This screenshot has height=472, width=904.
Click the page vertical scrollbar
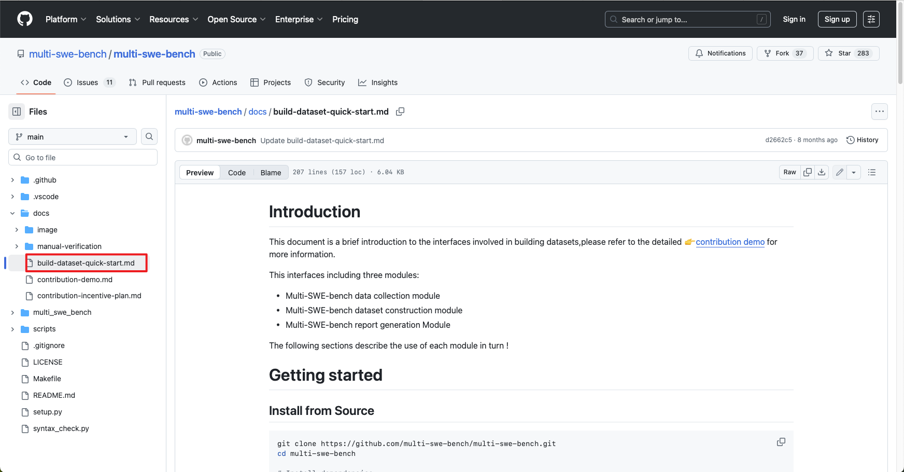click(900, 44)
